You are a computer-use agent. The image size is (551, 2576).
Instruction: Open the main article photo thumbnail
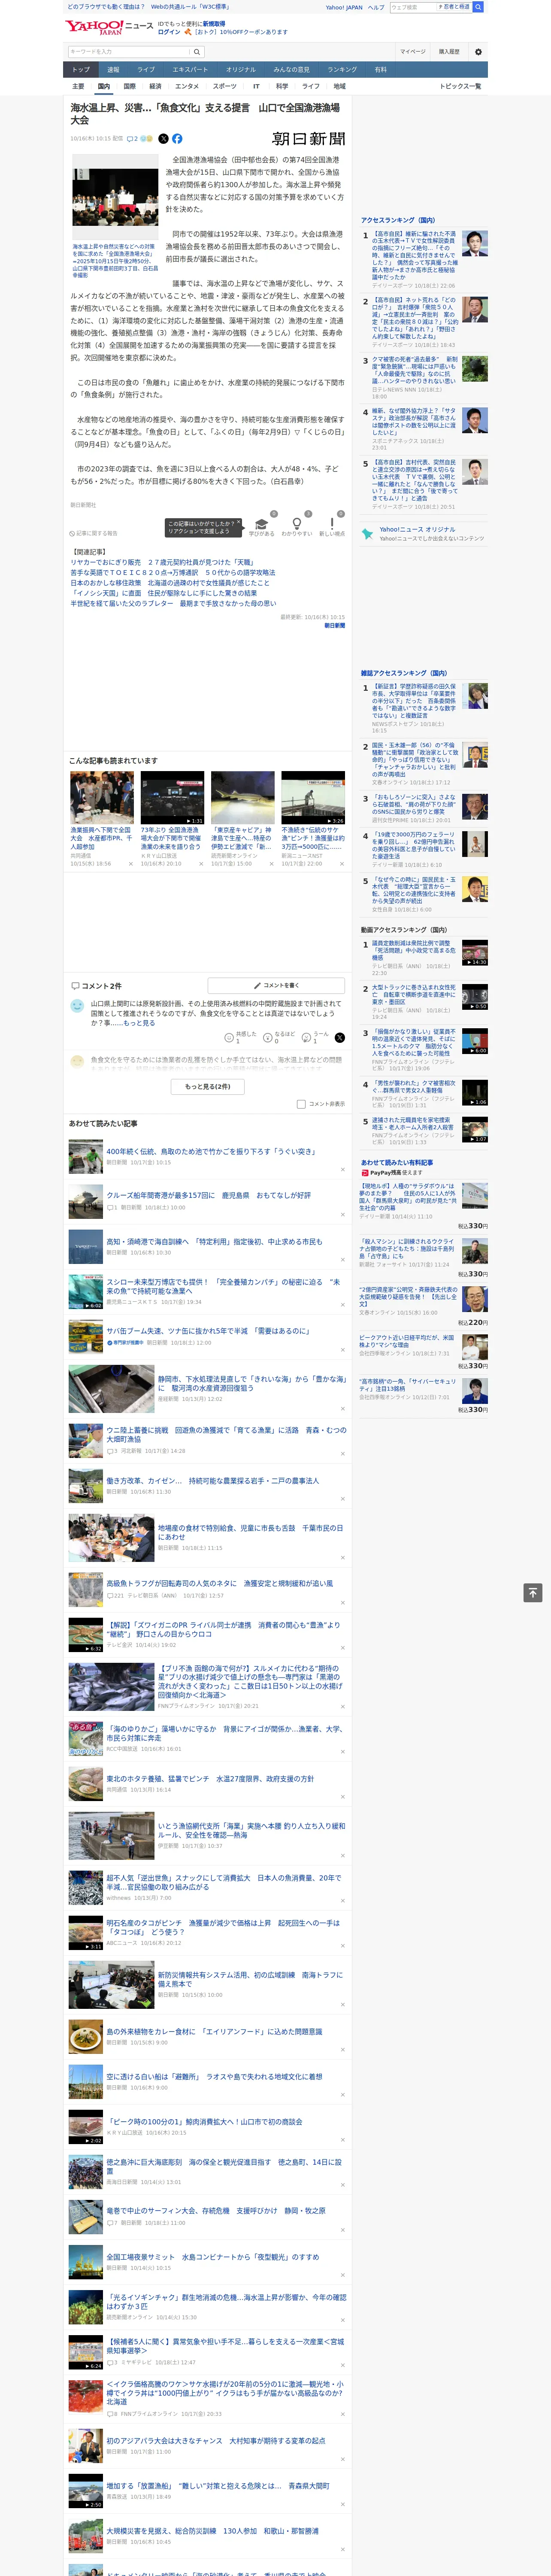(x=115, y=198)
